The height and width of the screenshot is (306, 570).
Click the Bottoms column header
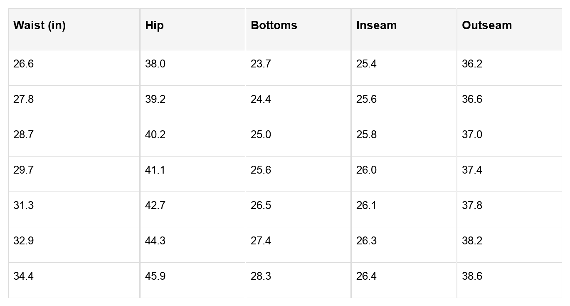(274, 25)
